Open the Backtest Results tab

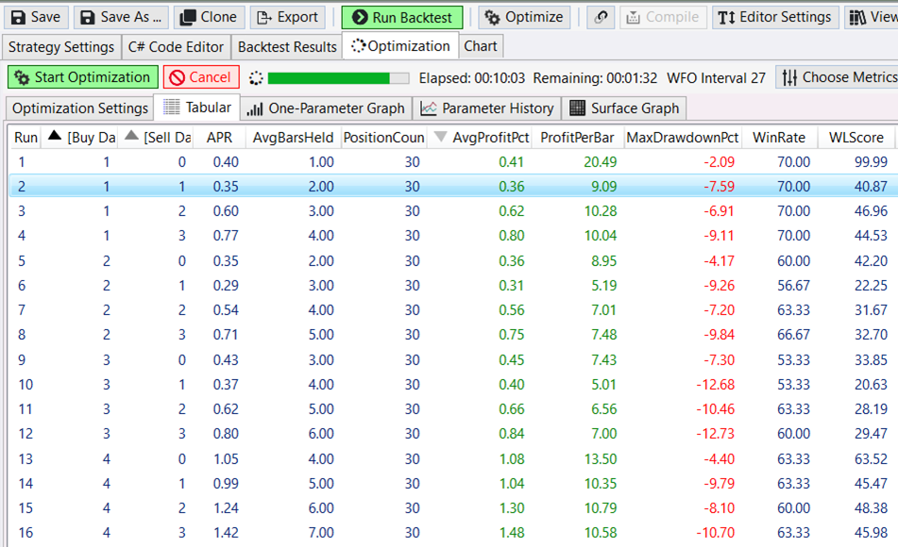pyautogui.click(x=287, y=46)
